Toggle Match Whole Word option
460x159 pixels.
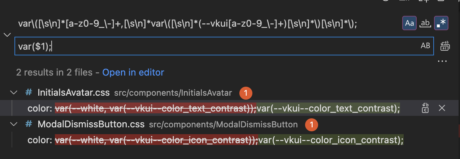pos(426,23)
